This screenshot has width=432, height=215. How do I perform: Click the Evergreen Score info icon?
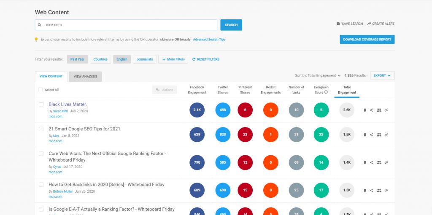click(x=326, y=93)
